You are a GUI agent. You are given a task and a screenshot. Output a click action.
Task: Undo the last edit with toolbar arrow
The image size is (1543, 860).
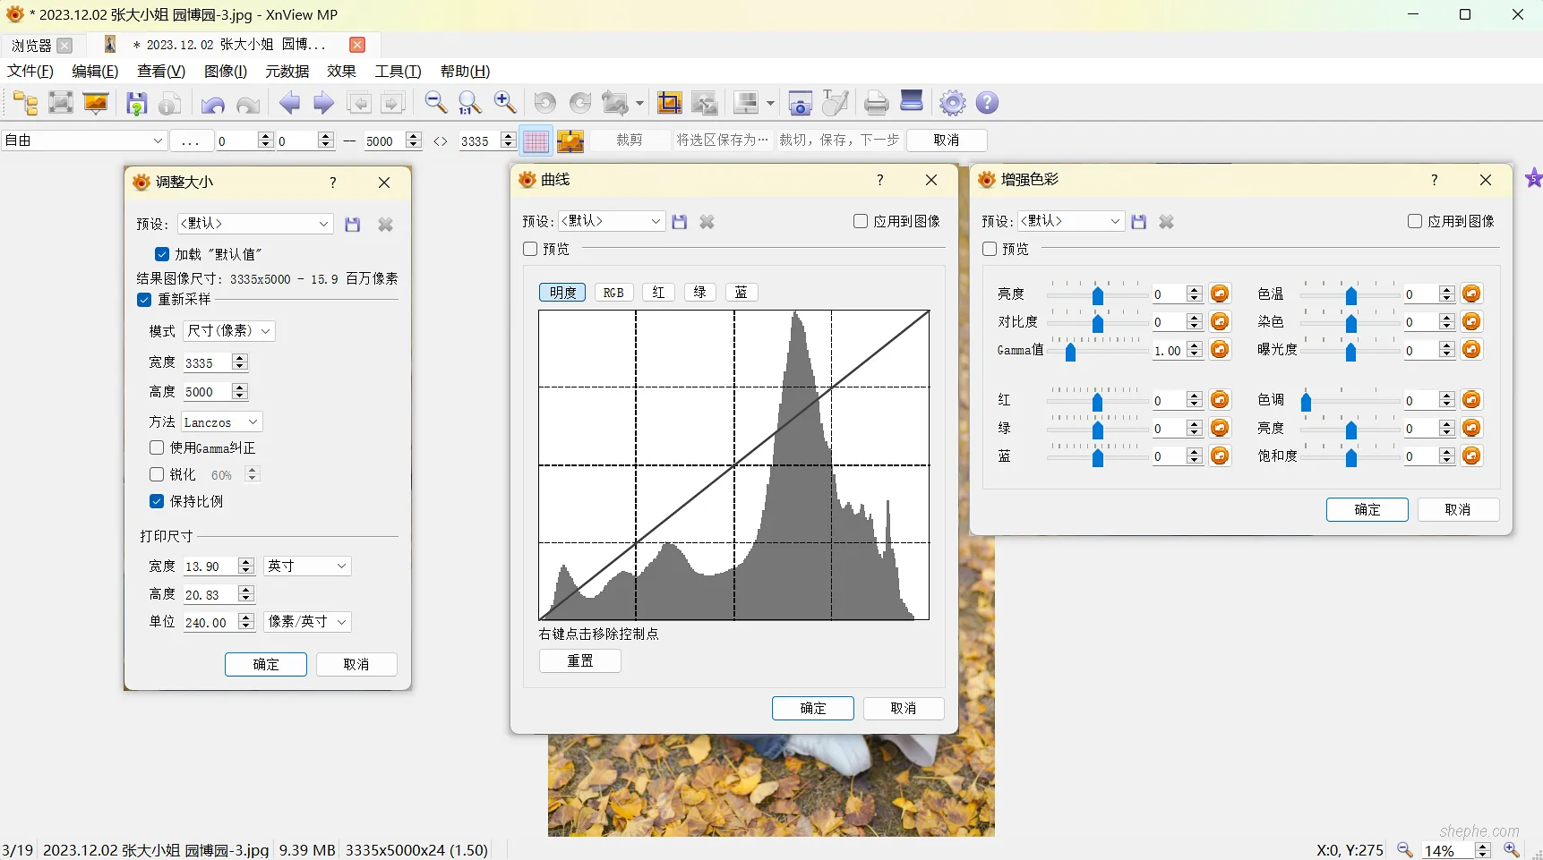pyautogui.click(x=212, y=103)
